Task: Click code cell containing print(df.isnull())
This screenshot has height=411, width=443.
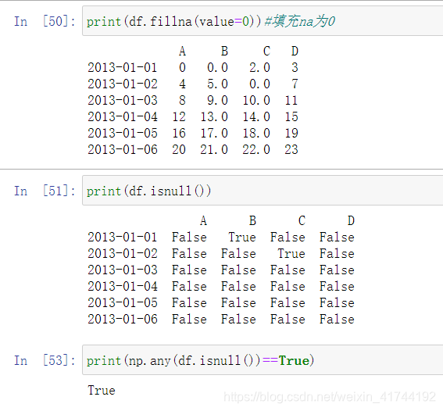Action: point(263,191)
